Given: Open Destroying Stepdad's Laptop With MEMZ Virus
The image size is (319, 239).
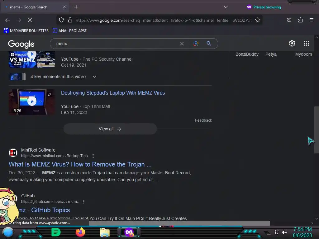Looking at the screenshot, I should point(113,93).
